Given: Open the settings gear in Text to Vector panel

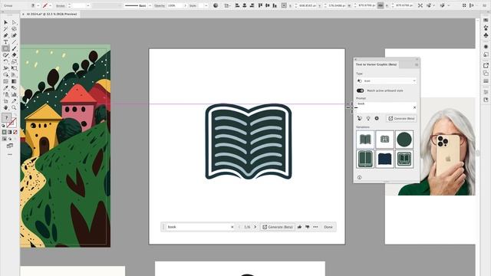Looking at the screenshot, I should point(377,118).
